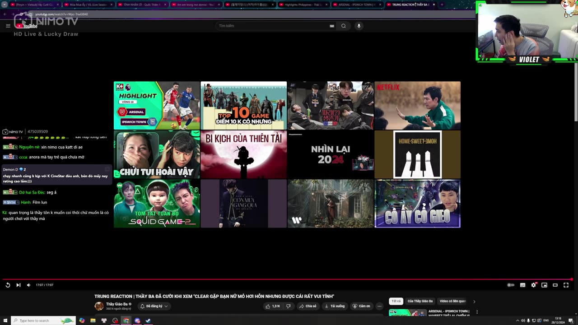This screenshot has width=578, height=325.
Task: Toggle subtitles/captions in the player
Action: pyautogui.click(x=522, y=285)
